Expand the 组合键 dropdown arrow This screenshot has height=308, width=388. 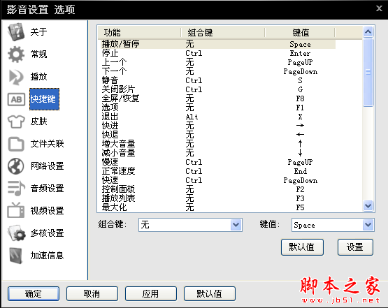point(236,225)
